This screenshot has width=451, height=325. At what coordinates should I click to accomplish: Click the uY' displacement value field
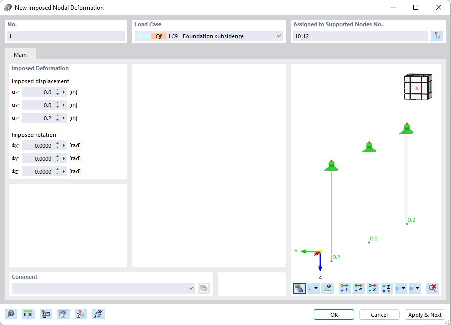coord(38,105)
